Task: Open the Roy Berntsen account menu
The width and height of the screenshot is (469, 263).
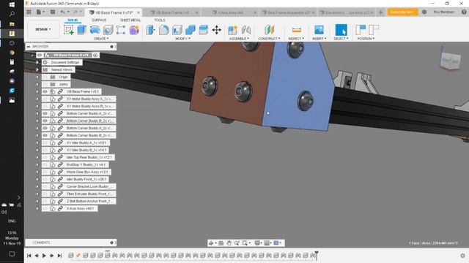Action: click(444, 12)
